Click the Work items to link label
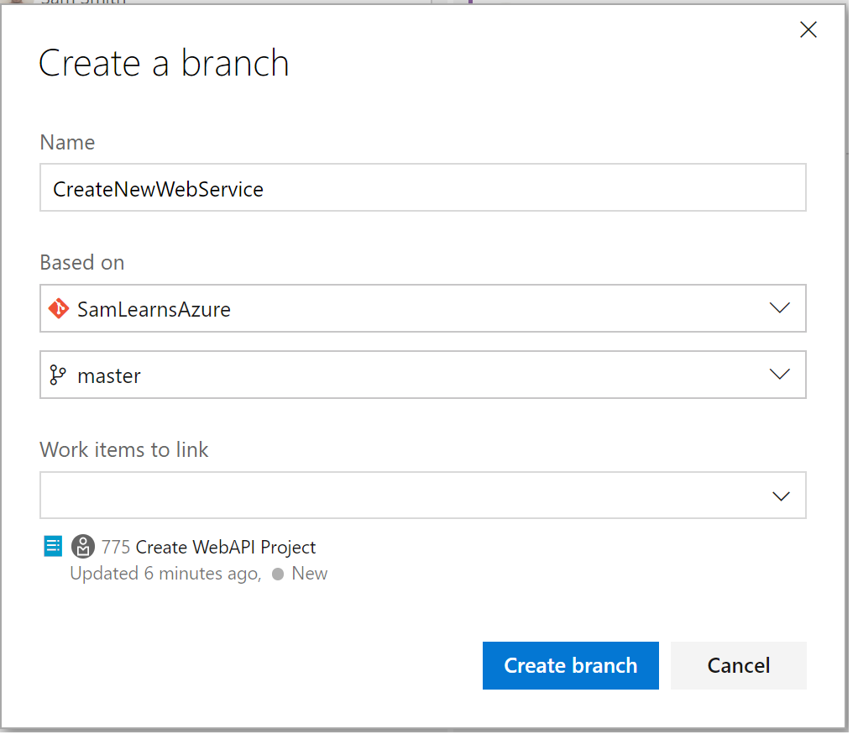Viewport: 858px width, 745px height. point(124,450)
